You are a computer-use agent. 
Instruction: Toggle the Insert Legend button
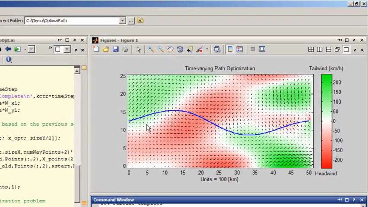pyautogui.click(x=240, y=49)
